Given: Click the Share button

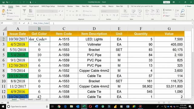Looking at the screenshot, I should pos(188,6).
